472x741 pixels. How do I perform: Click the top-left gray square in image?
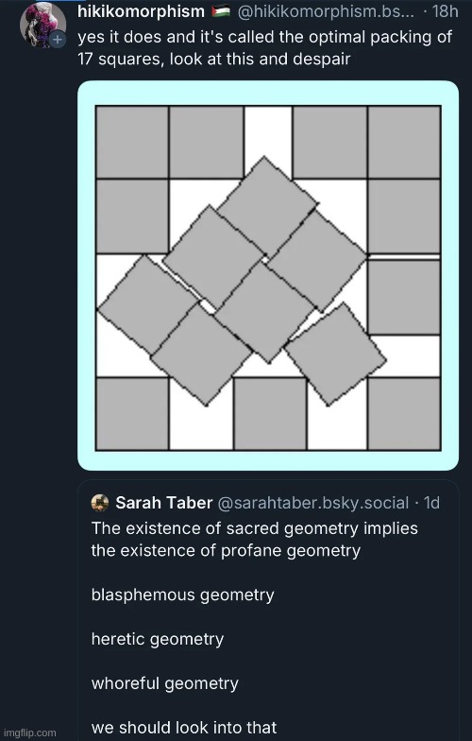pyautogui.click(x=132, y=142)
